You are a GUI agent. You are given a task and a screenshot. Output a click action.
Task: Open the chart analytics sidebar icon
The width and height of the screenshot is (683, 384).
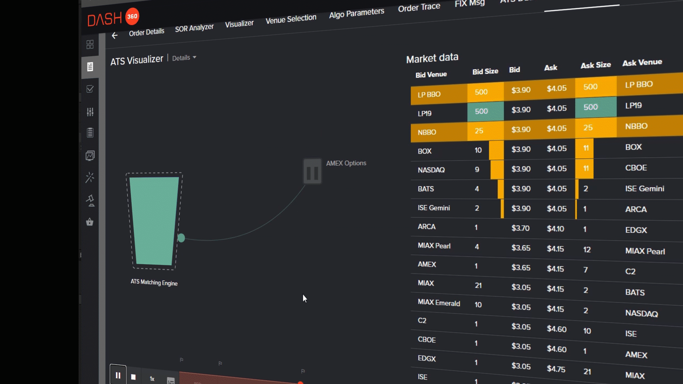pyautogui.click(x=90, y=156)
